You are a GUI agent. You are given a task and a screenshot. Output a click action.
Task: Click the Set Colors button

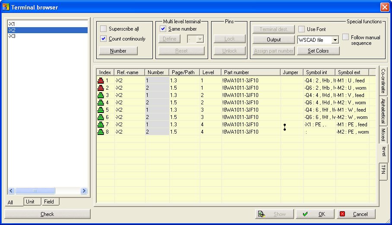click(318, 51)
